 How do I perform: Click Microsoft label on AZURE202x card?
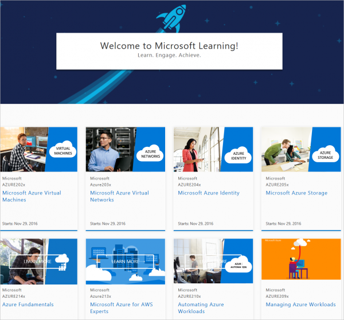[x=12, y=178]
